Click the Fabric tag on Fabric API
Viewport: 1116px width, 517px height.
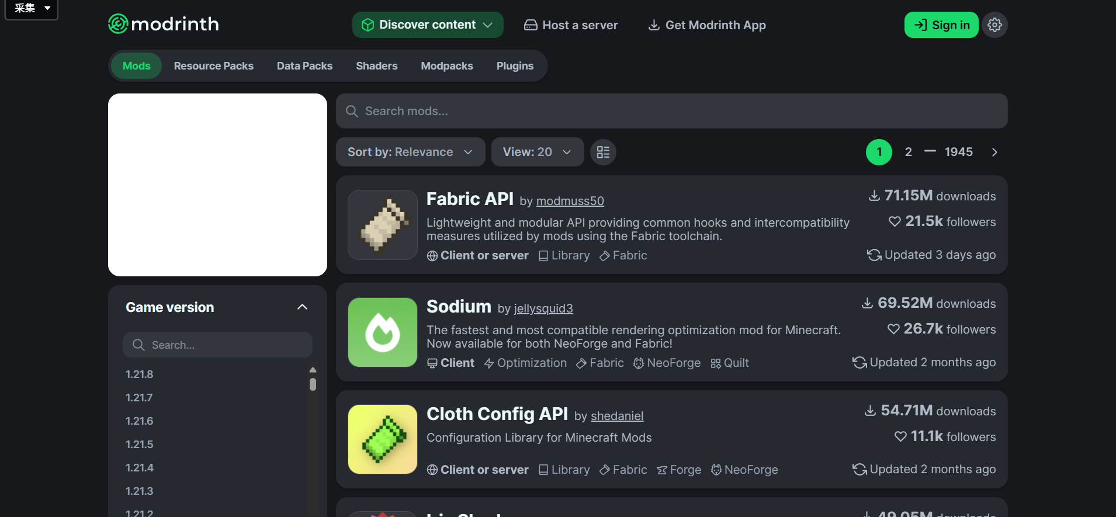point(623,255)
